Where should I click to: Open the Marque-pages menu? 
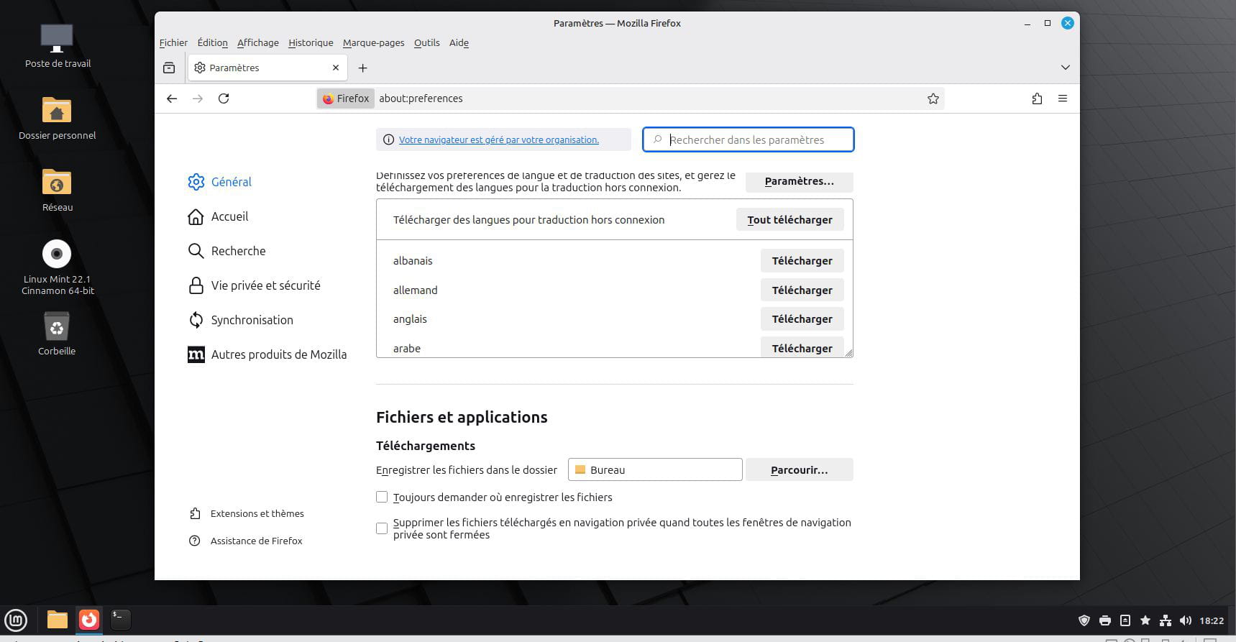tap(373, 42)
